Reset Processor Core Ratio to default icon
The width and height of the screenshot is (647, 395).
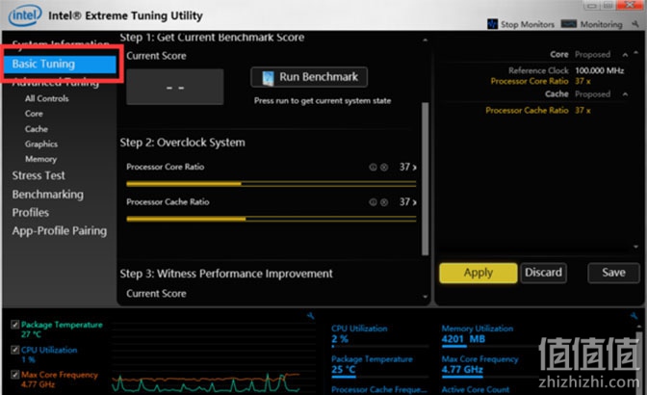click(384, 168)
